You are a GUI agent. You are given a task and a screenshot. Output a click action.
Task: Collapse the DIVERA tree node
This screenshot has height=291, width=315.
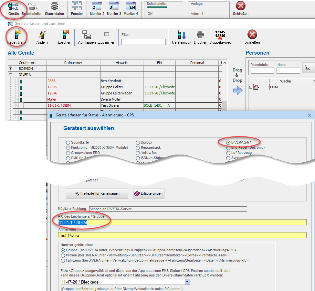pos(11,75)
